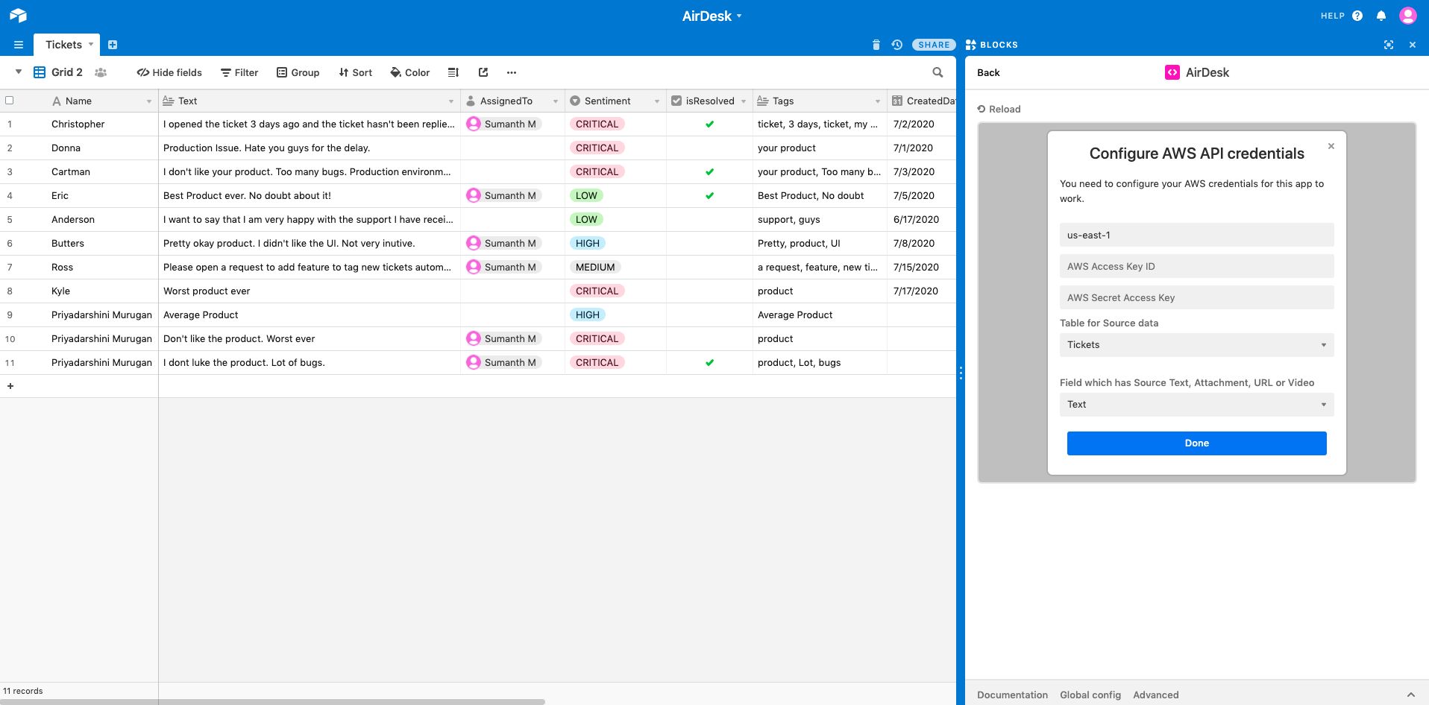Open the hamburger tables menu
This screenshot has height=705, width=1429.
coord(19,45)
